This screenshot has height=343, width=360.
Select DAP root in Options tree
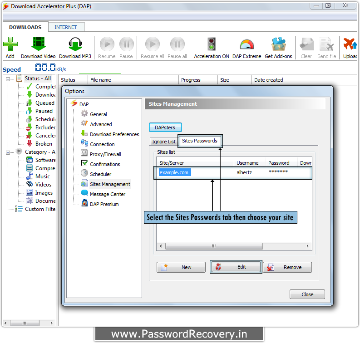[80, 104]
